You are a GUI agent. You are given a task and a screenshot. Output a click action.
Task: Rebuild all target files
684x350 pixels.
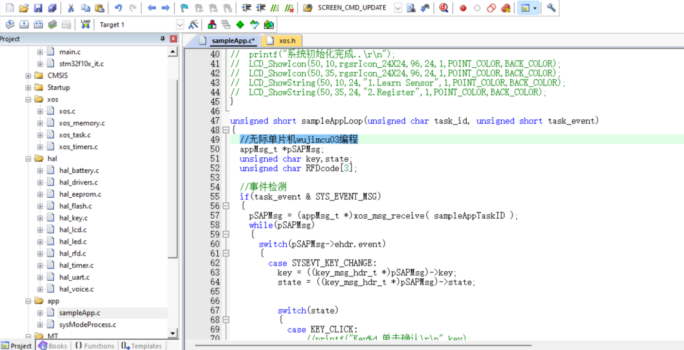tap(38, 25)
